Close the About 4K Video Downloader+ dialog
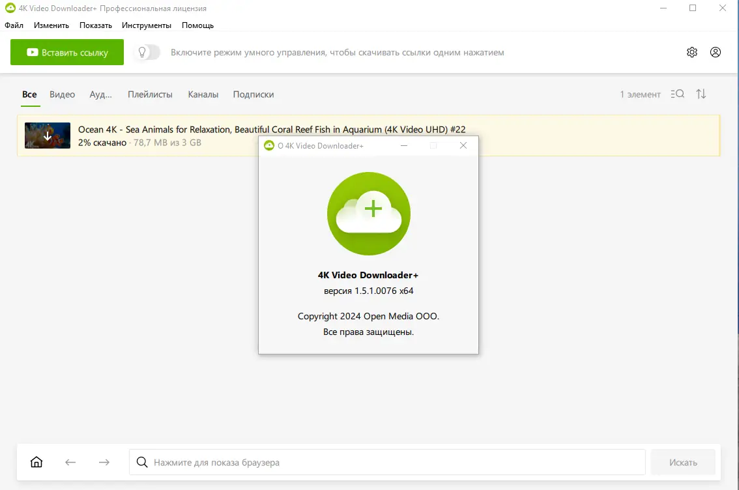This screenshot has height=490, width=739. pyautogui.click(x=463, y=145)
